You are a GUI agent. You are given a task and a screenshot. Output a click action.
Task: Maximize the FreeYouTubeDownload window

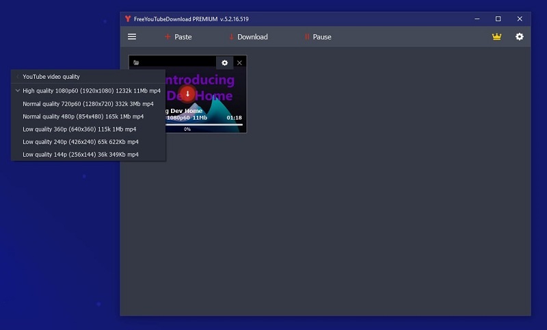[x=498, y=19]
